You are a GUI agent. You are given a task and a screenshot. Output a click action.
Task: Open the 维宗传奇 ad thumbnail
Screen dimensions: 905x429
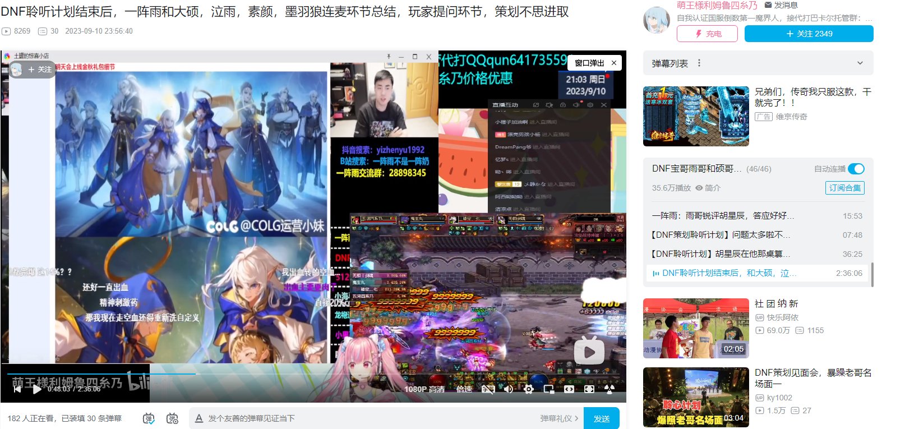click(696, 116)
